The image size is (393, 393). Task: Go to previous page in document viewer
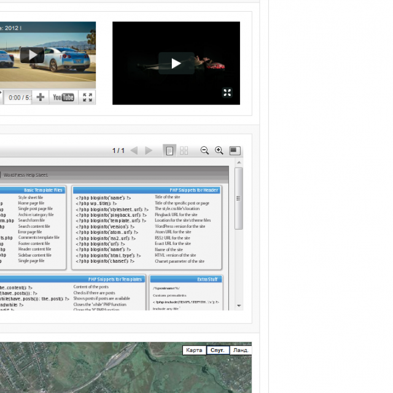(134, 150)
